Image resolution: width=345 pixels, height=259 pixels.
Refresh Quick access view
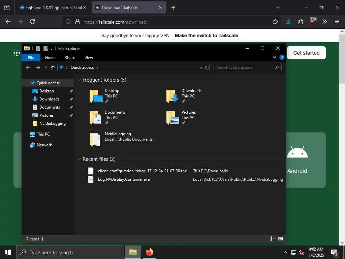click(x=207, y=67)
